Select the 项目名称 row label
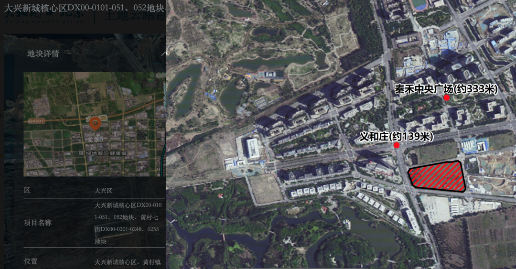The width and height of the screenshot is (516, 269). pyautogui.click(x=38, y=223)
